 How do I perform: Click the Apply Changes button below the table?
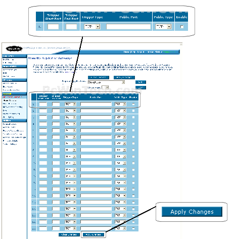pos(93,234)
